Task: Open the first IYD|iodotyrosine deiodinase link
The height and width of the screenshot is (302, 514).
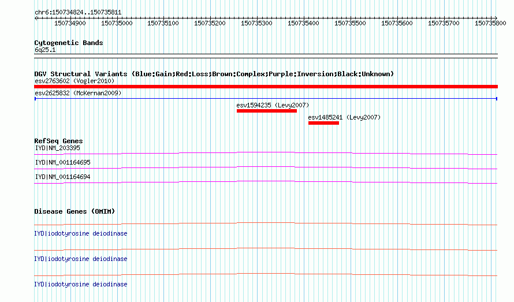Action: click(81, 233)
